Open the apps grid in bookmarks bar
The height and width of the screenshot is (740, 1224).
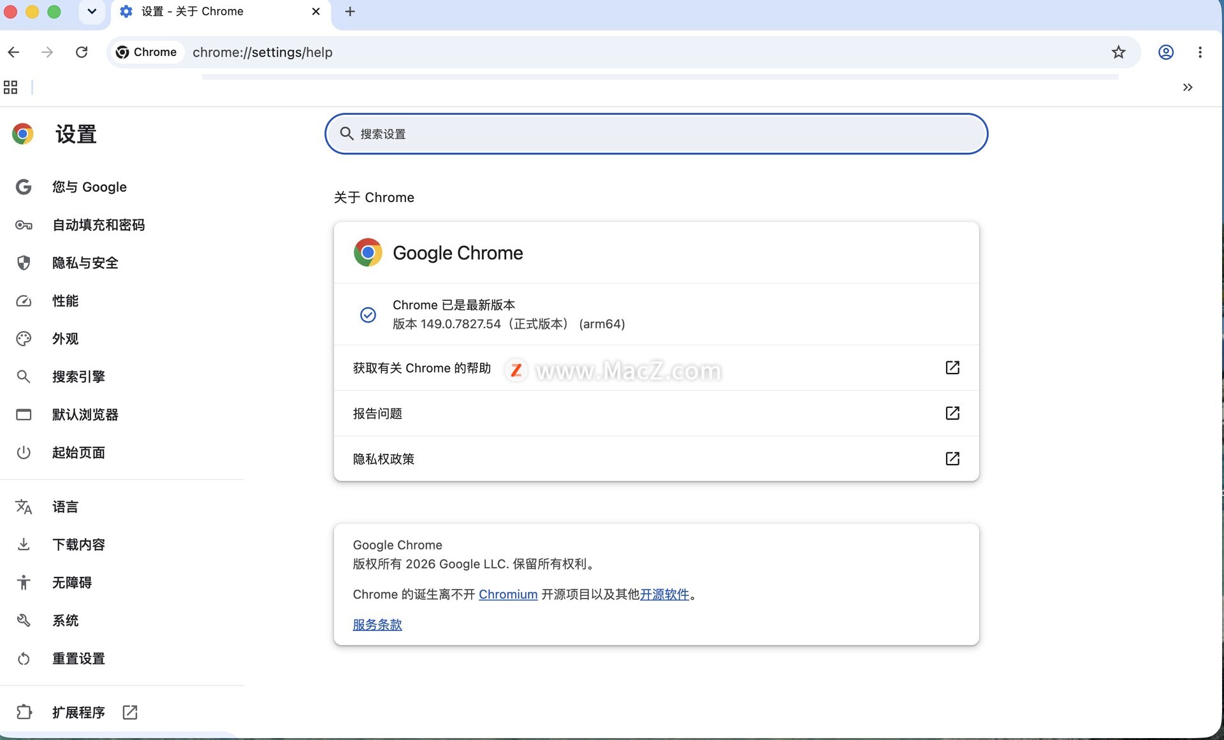tap(11, 87)
